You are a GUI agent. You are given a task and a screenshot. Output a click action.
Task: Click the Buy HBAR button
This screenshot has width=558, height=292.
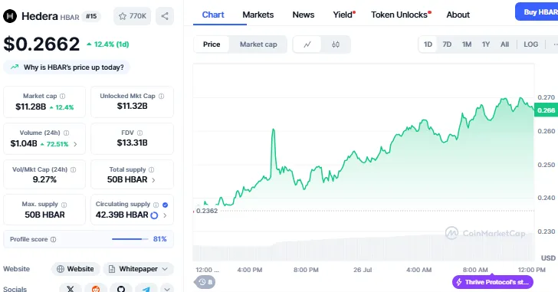click(x=537, y=11)
